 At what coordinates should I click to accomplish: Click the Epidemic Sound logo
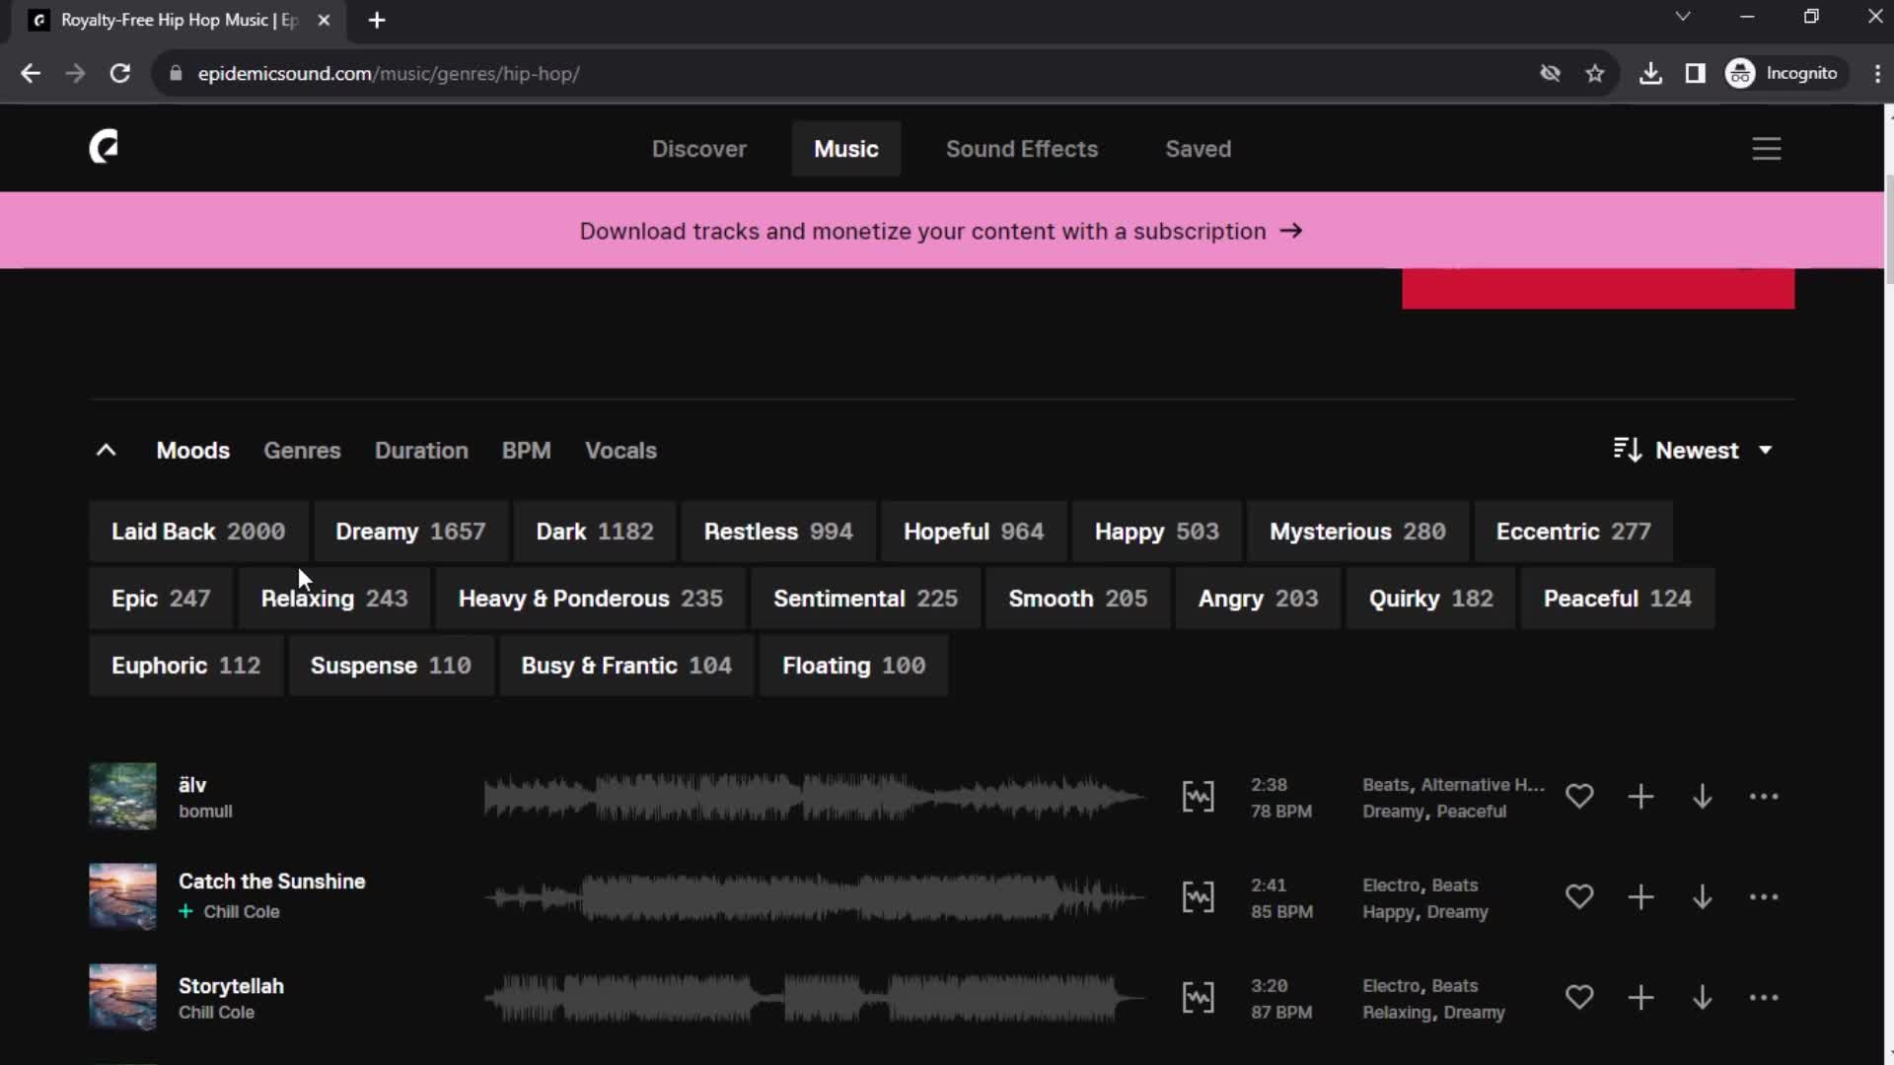click(x=104, y=148)
